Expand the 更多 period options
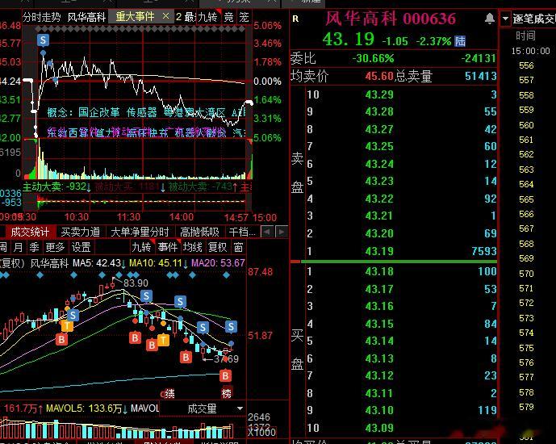Viewport: 556px width, 444px height. [55, 247]
